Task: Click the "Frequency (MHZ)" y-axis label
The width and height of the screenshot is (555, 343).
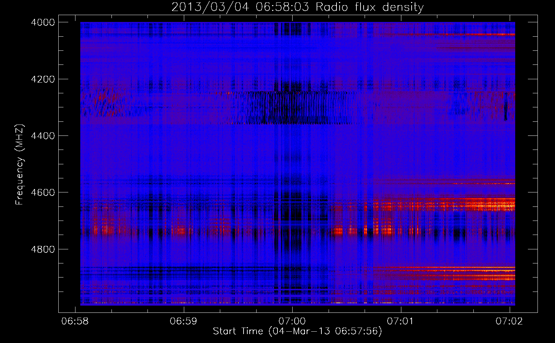Action: click(20, 165)
